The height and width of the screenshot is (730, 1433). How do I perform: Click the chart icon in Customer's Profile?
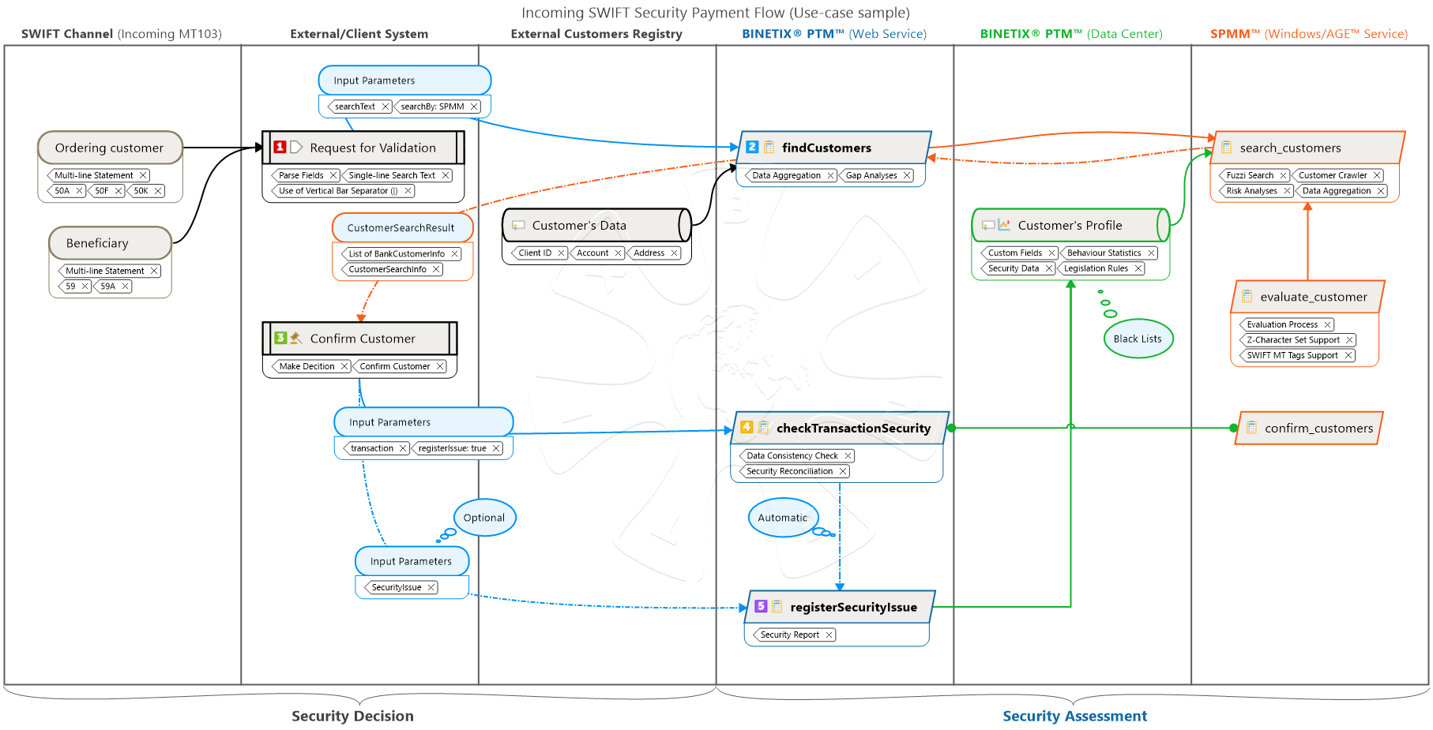point(1004,225)
